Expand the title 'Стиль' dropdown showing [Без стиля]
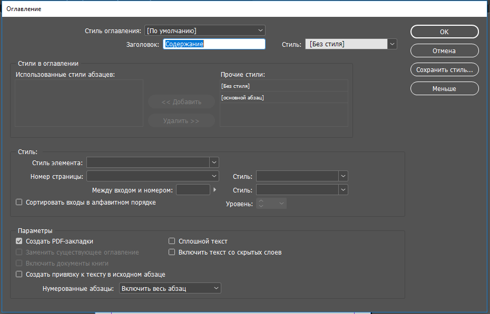490x314 pixels. 351,44
